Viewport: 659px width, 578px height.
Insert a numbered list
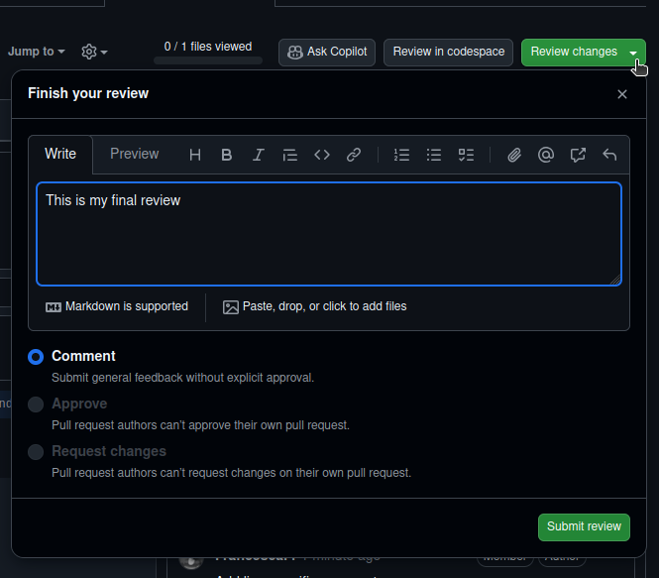pyautogui.click(x=401, y=155)
